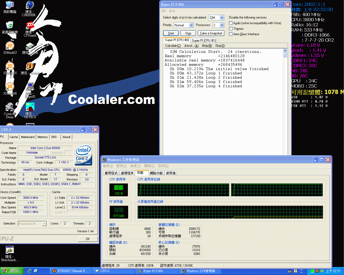Open the File menu in Hyper PI
This screenshot has width=344, height=275.
coord(164,11)
